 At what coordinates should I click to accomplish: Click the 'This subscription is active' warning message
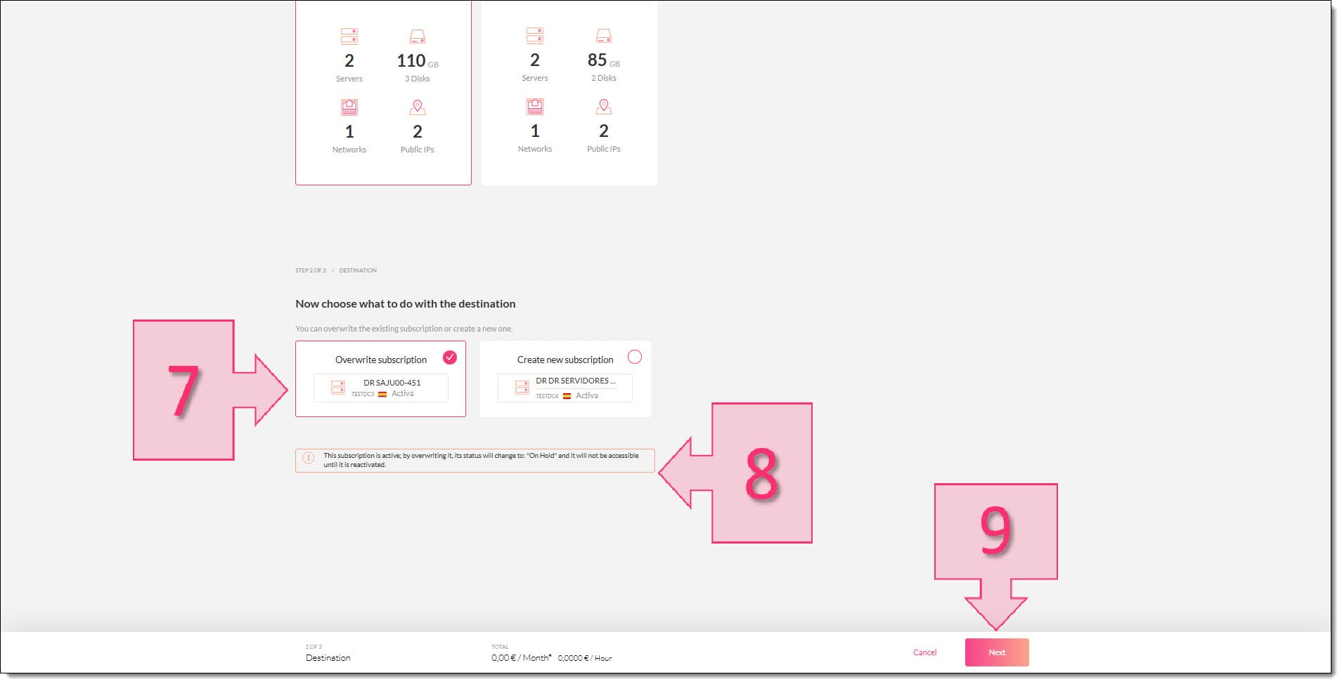pyautogui.click(x=481, y=460)
